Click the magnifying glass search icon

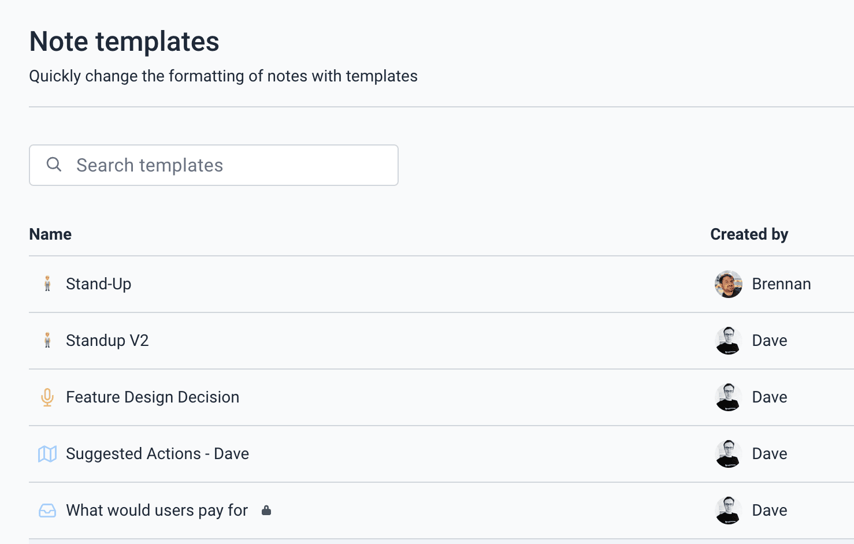click(x=54, y=165)
